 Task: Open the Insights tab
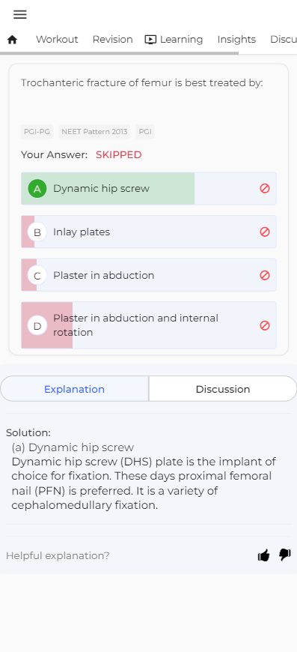click(236, 40)
